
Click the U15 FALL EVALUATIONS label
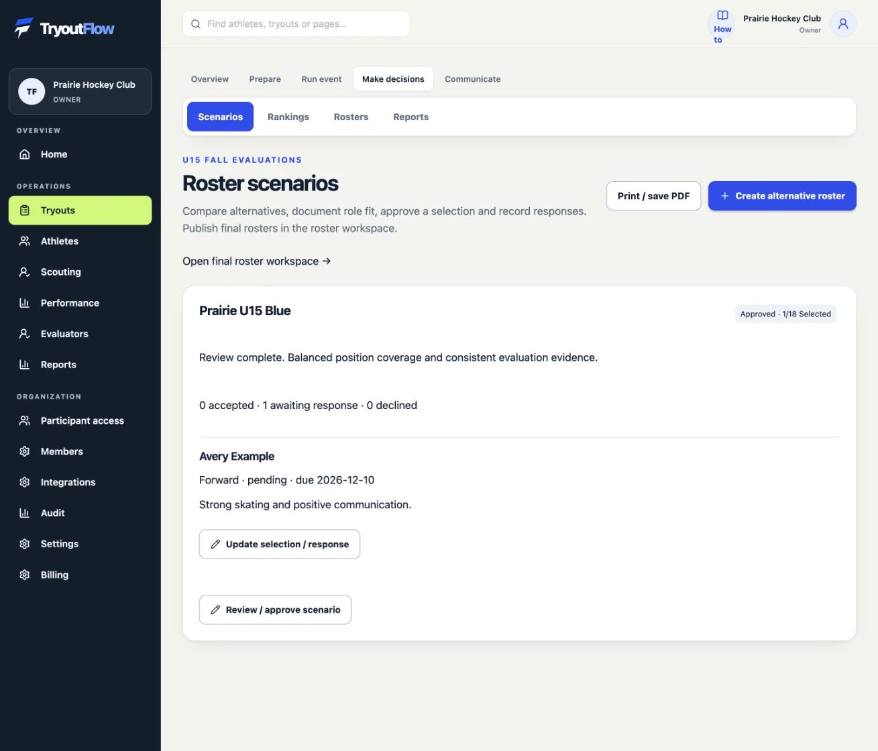coord(242,160)
